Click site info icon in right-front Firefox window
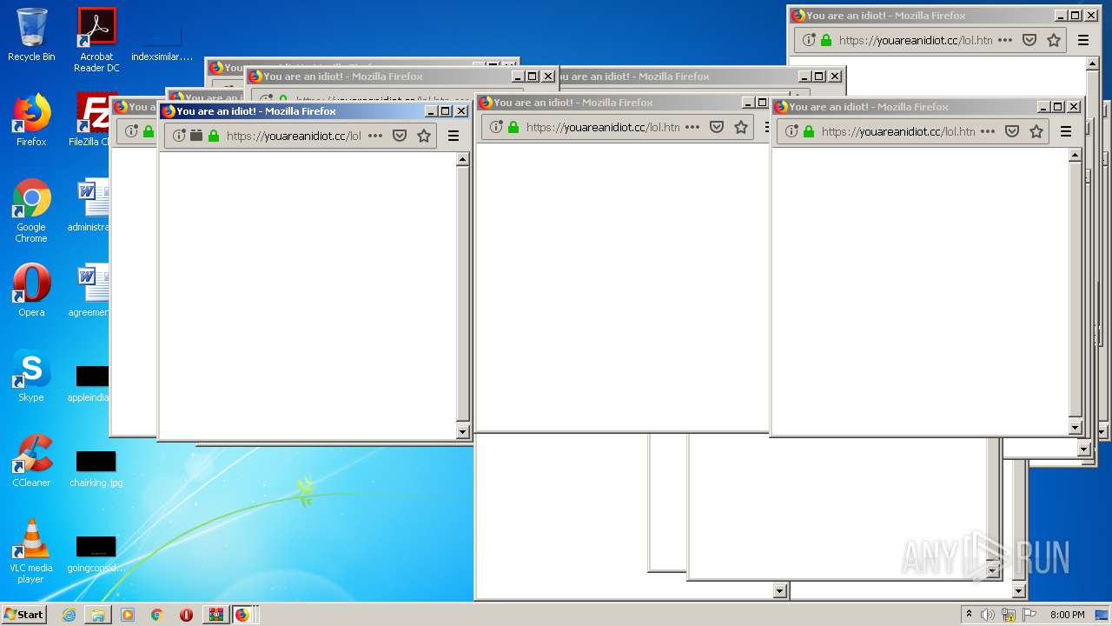 click(x=791, y=131)
